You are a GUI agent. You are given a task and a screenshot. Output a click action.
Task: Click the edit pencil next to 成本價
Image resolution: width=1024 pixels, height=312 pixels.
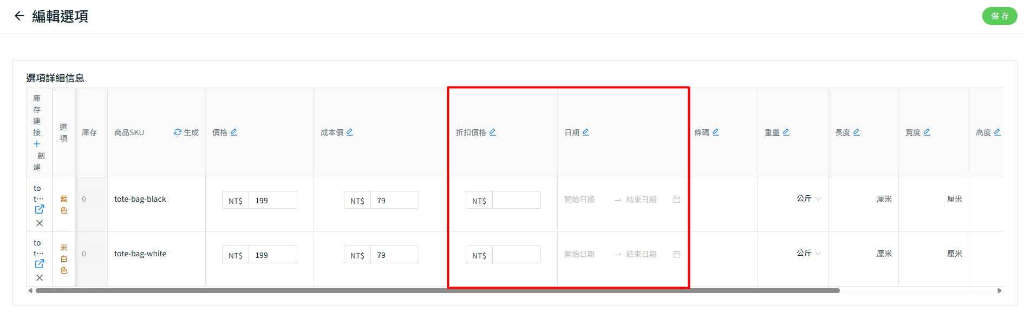[350, 132]
